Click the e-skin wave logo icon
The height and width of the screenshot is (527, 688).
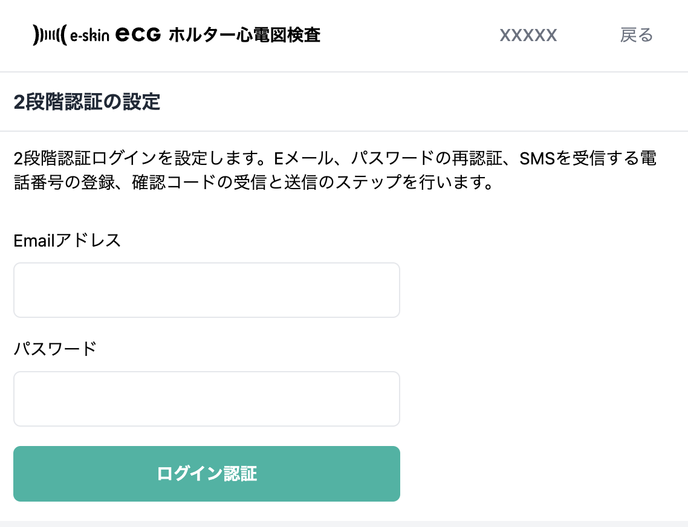click(x=48, y=36)
